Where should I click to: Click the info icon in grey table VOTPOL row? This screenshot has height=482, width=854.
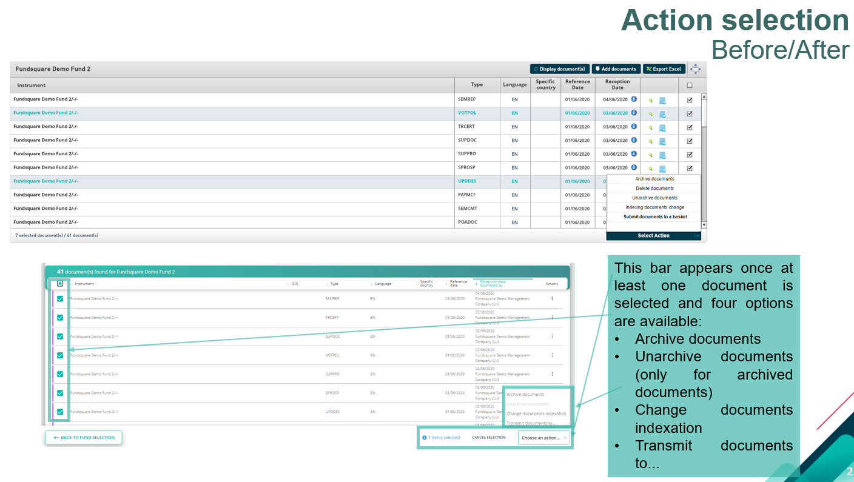pyautogui.click(x=634, y=113)
